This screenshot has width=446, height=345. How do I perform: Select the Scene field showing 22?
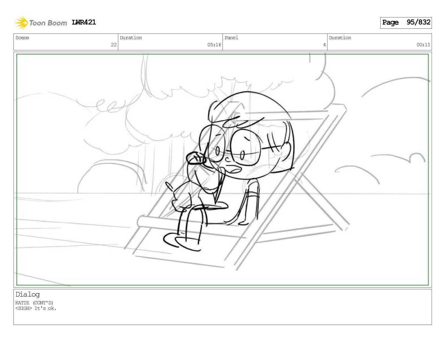click(x=66, y=42)
